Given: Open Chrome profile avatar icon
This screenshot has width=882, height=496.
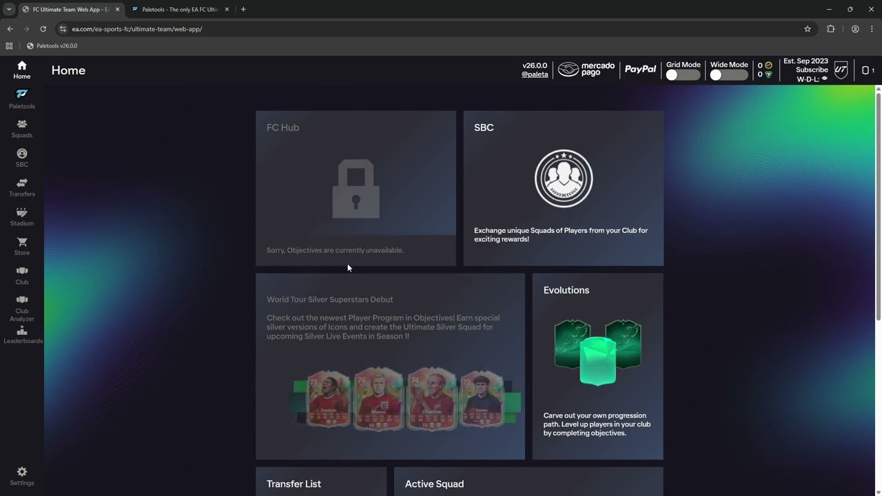Looking at the screenshot, I should [855, 29].
